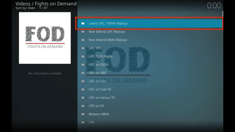Click the folder icon next to UFC Fight Night
Viewport: 235px width, 132px height.
point(83,56)
